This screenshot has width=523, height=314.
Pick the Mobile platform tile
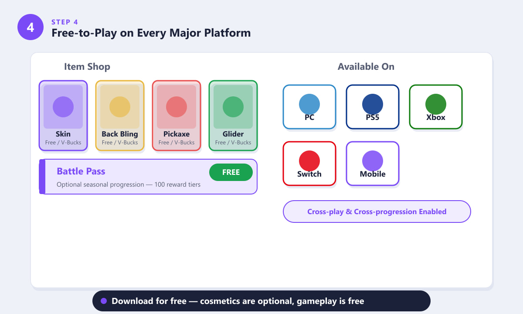pos(373,164)
